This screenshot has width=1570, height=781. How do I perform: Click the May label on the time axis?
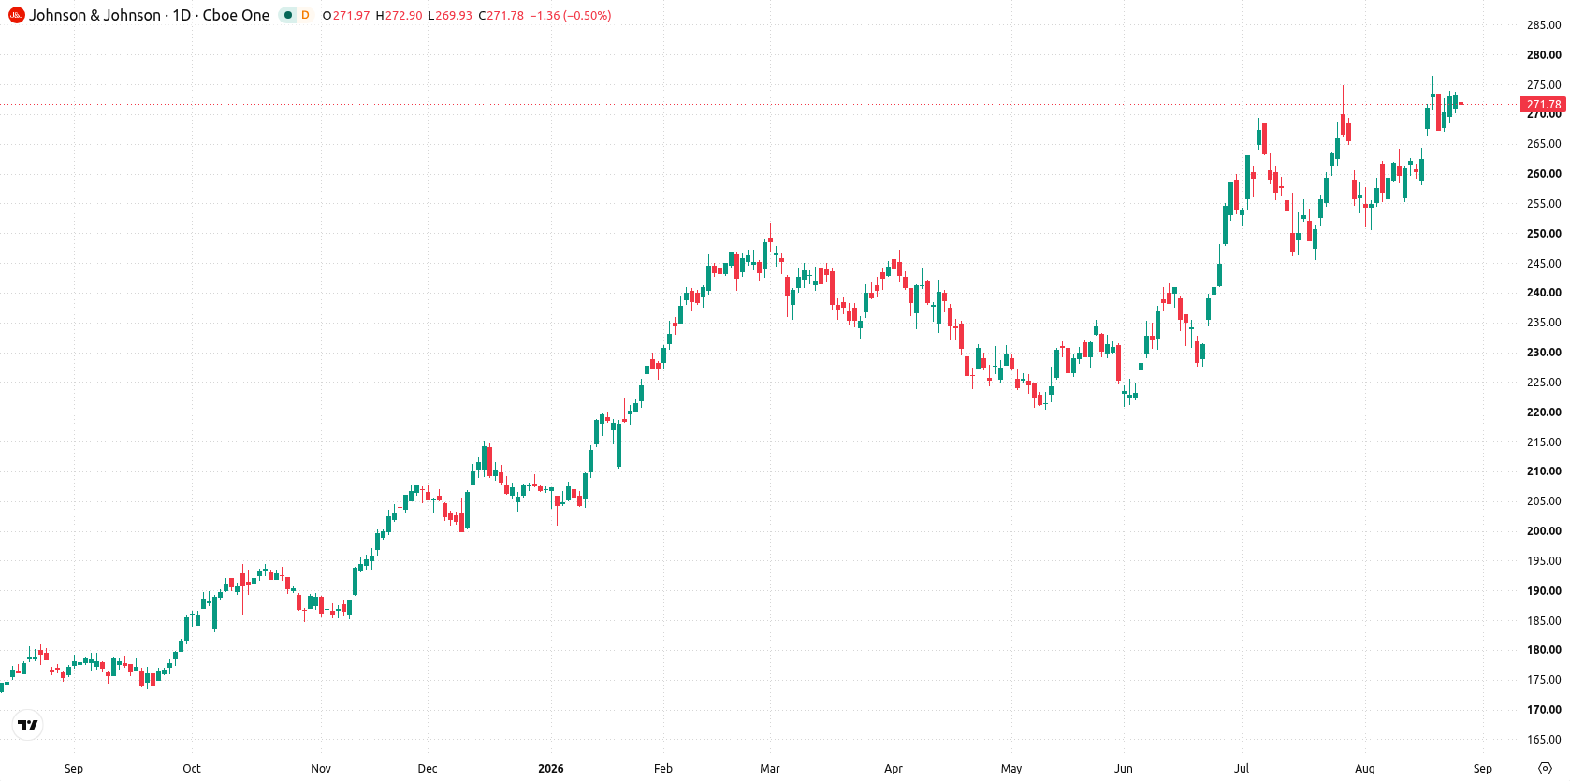[x=1011, y=769]
